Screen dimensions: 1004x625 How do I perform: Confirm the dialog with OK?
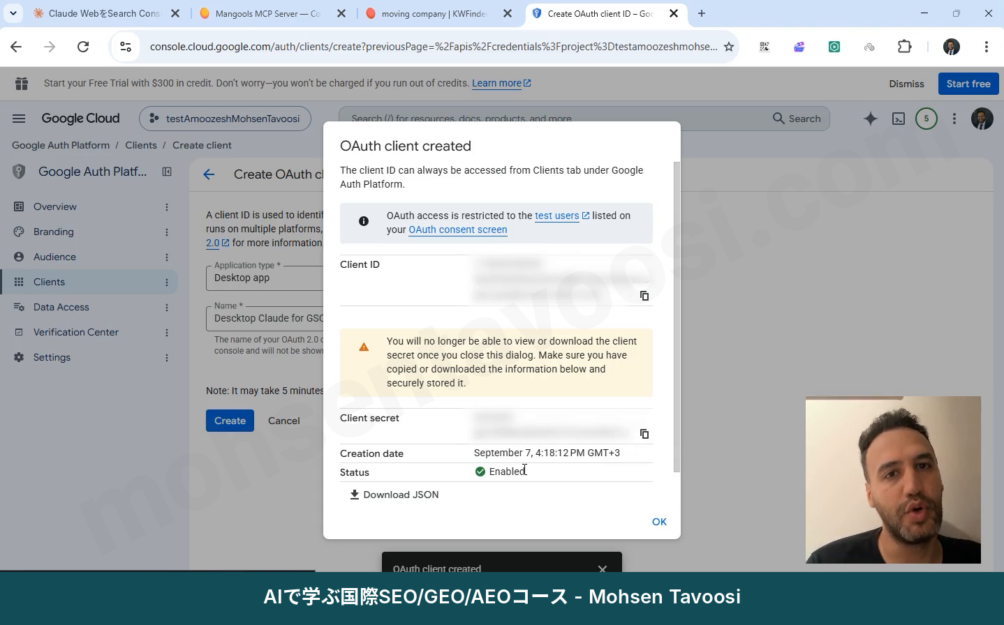659,522
